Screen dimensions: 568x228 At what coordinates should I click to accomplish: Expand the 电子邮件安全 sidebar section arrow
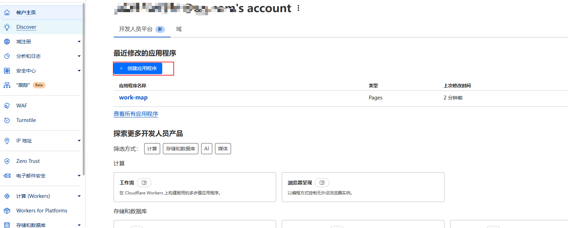tap(79, 176)
